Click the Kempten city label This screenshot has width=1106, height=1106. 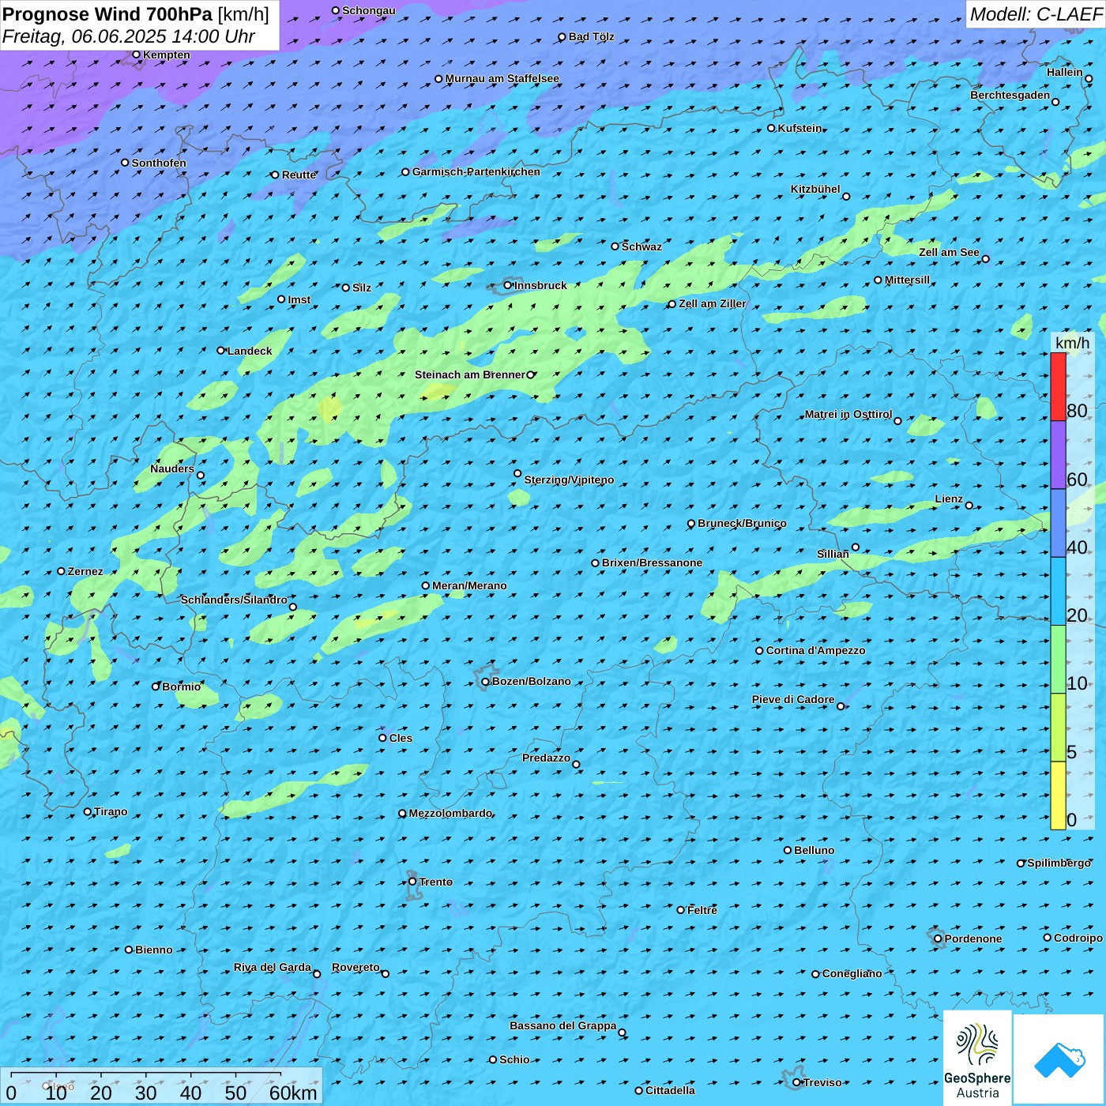(x=167, y=55)
